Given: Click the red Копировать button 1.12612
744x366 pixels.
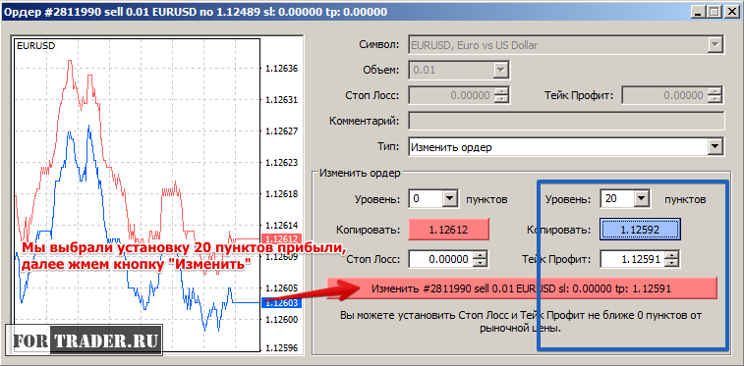Looking at the screenshot, I should point(448,231).
